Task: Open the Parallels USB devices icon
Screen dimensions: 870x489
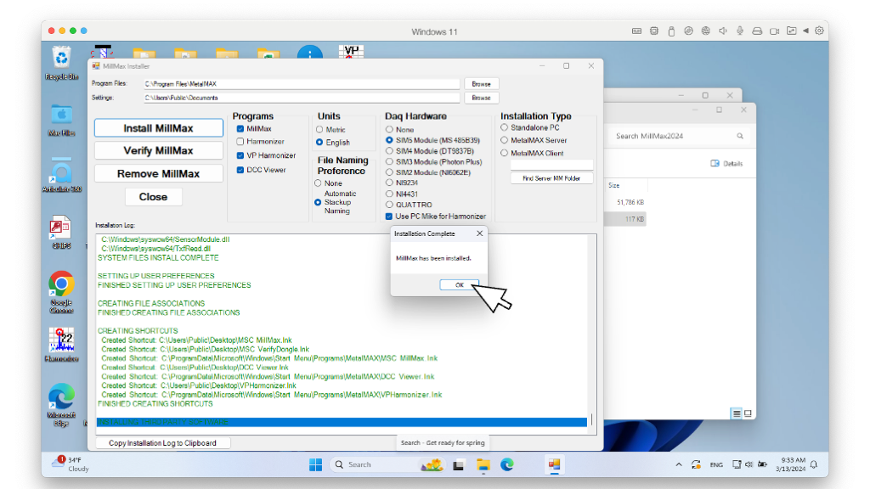Action: point(671,31)
